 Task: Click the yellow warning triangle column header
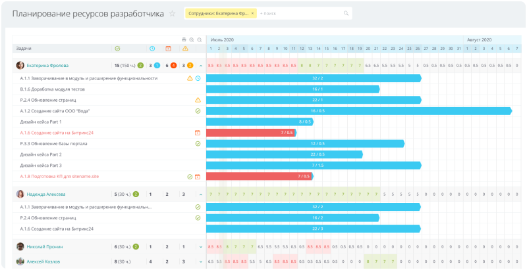pyautogui.click(x=185, y=49)
